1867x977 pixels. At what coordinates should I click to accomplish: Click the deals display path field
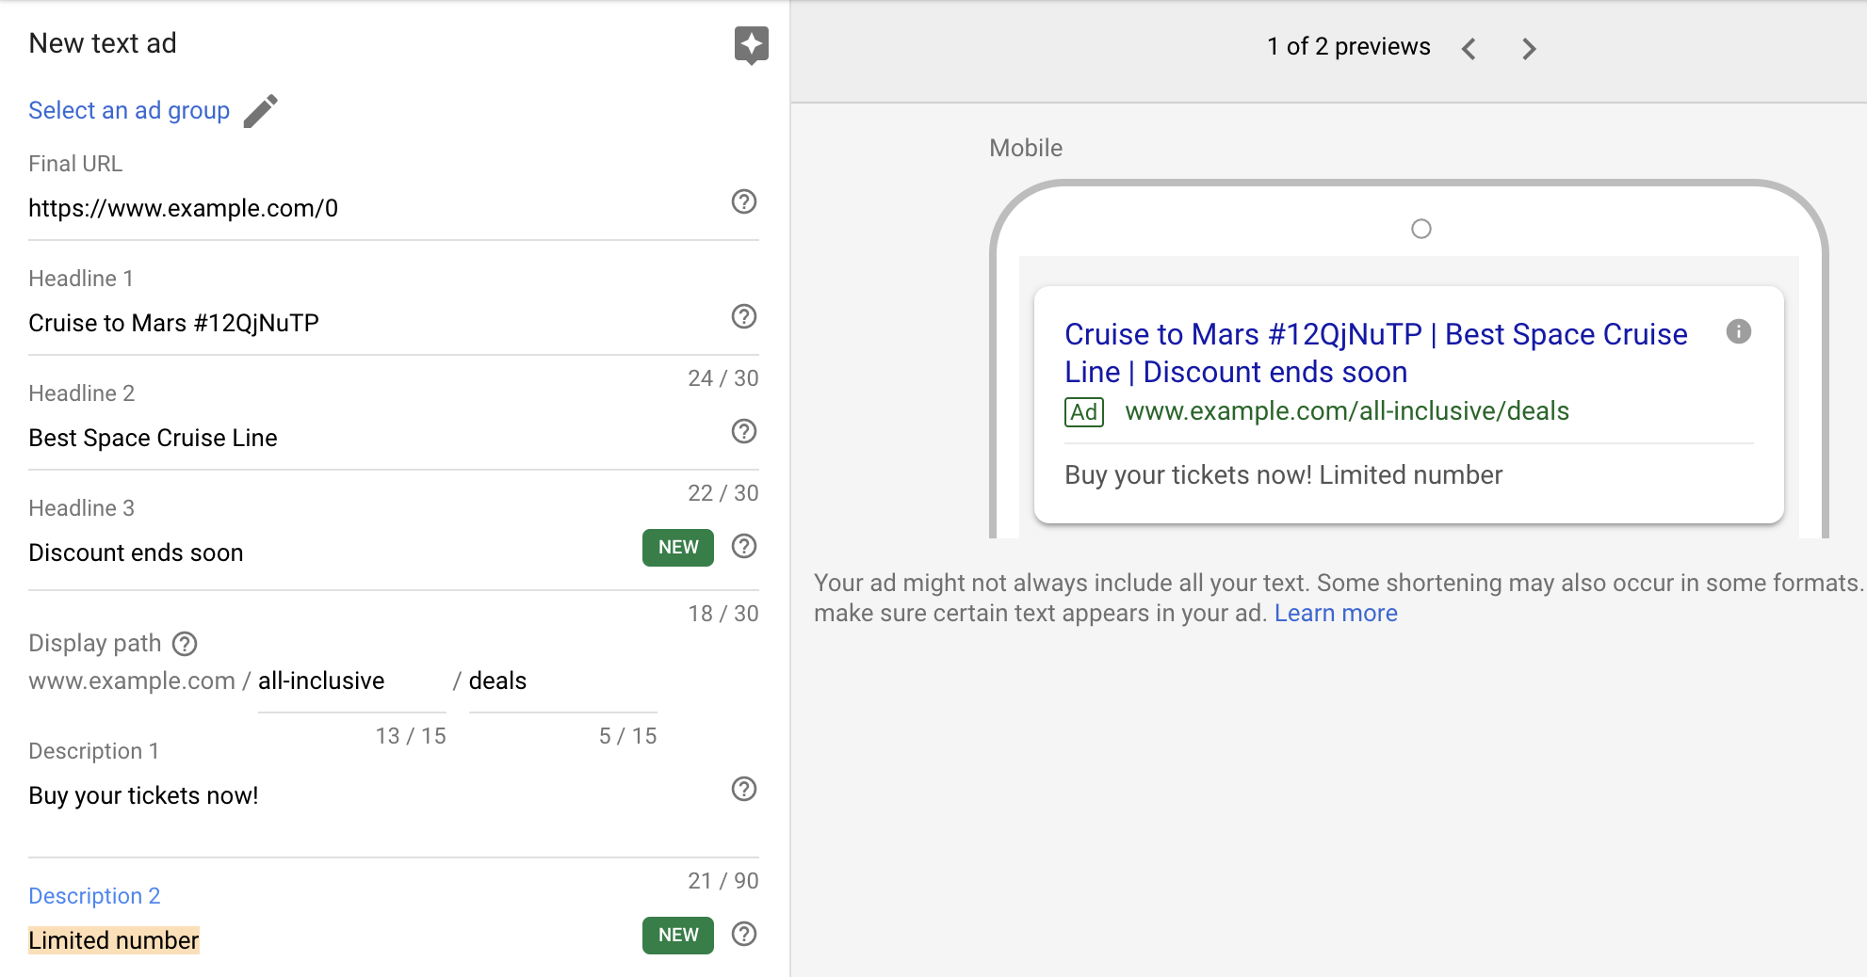coord(561,681)
